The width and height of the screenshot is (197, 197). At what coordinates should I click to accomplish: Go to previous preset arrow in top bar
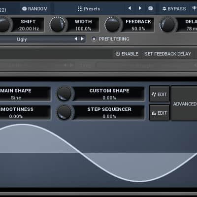pyautogui.click(x=130, y=8)
